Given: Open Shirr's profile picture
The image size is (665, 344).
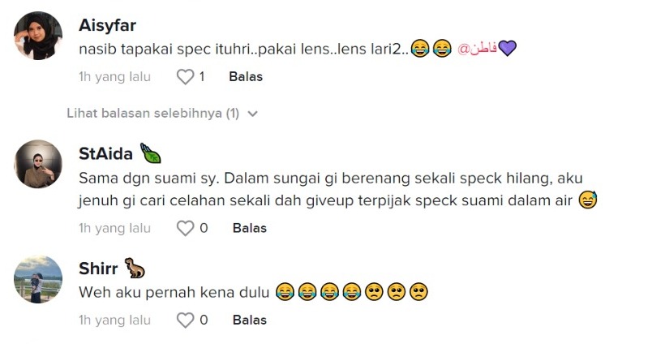Looking at the screenshot, I should (38, 279).
